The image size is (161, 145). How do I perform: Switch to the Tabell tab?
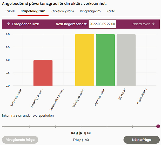10,11
